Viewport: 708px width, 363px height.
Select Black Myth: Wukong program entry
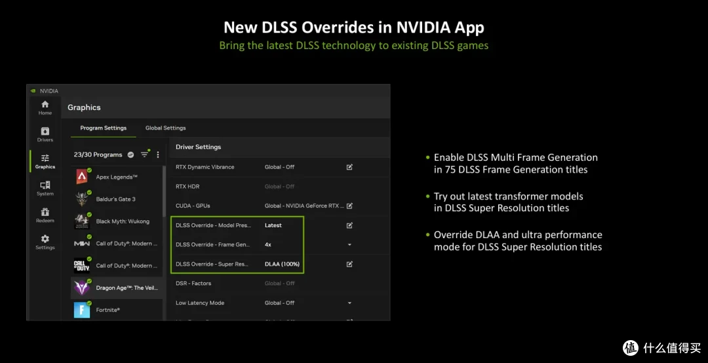pos(117,221)
